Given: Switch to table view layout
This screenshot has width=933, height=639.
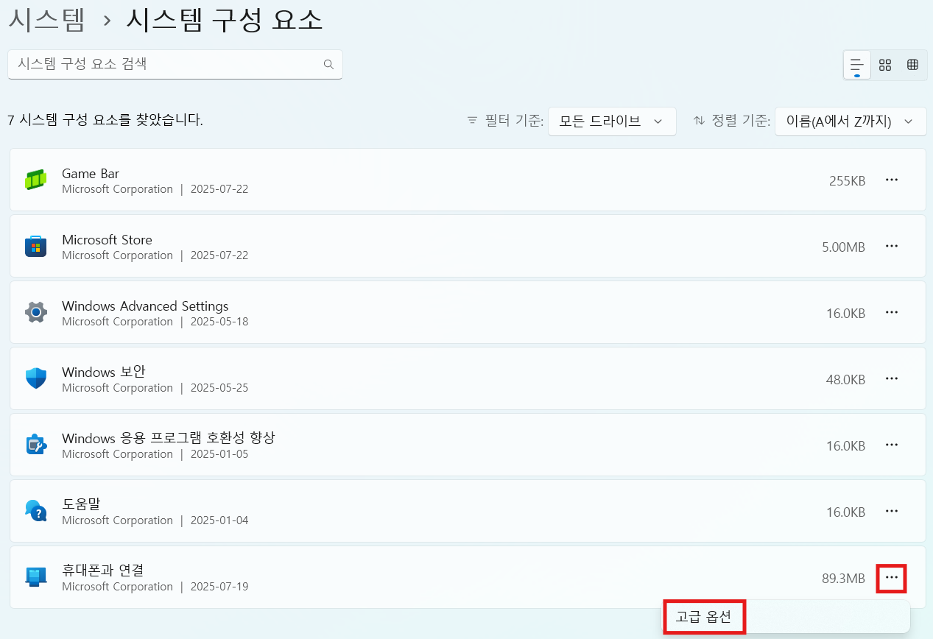Looking at the screenshot, I should click(912, 65).
